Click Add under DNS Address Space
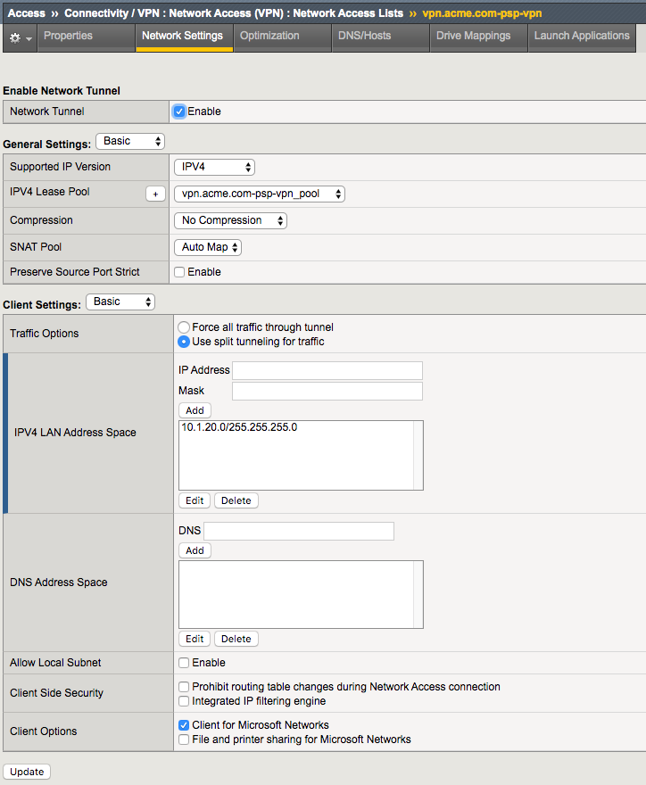Viewport: 646px width, 785px height. pos(195,550)
